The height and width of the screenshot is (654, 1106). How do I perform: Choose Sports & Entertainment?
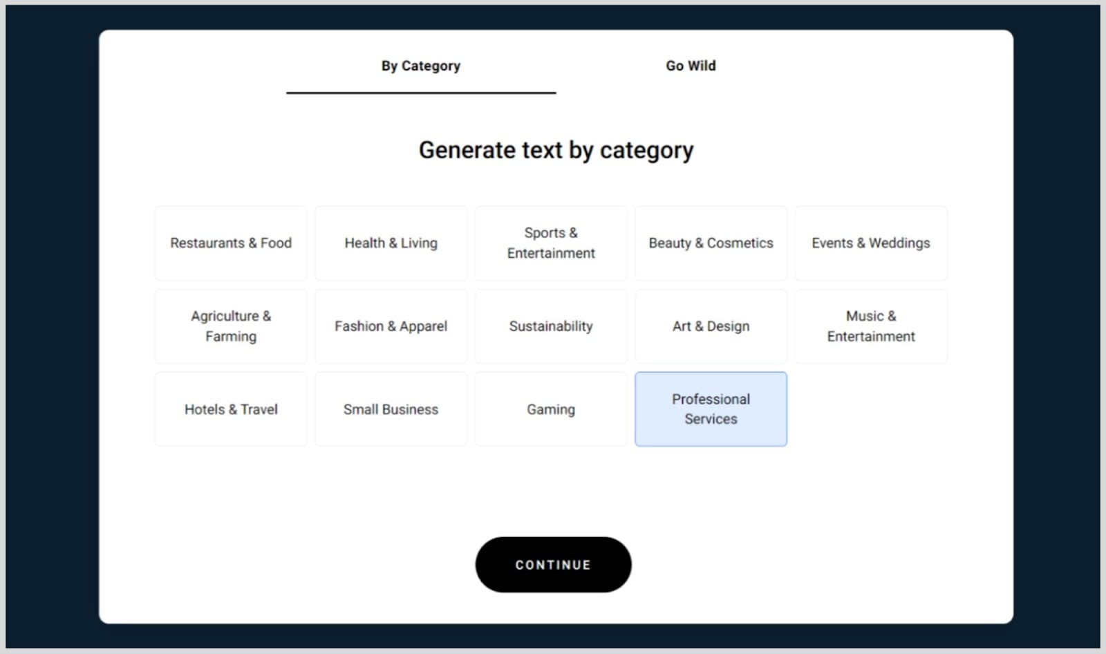point(551,243)
